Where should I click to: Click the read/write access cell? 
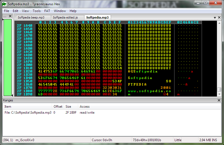click(x=87, y=113)
